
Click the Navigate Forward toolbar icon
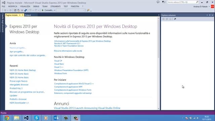10,10
